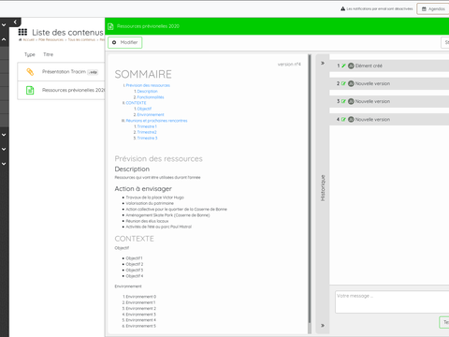Jump to CONTEXTE in the sommaire

pos(136,103)
